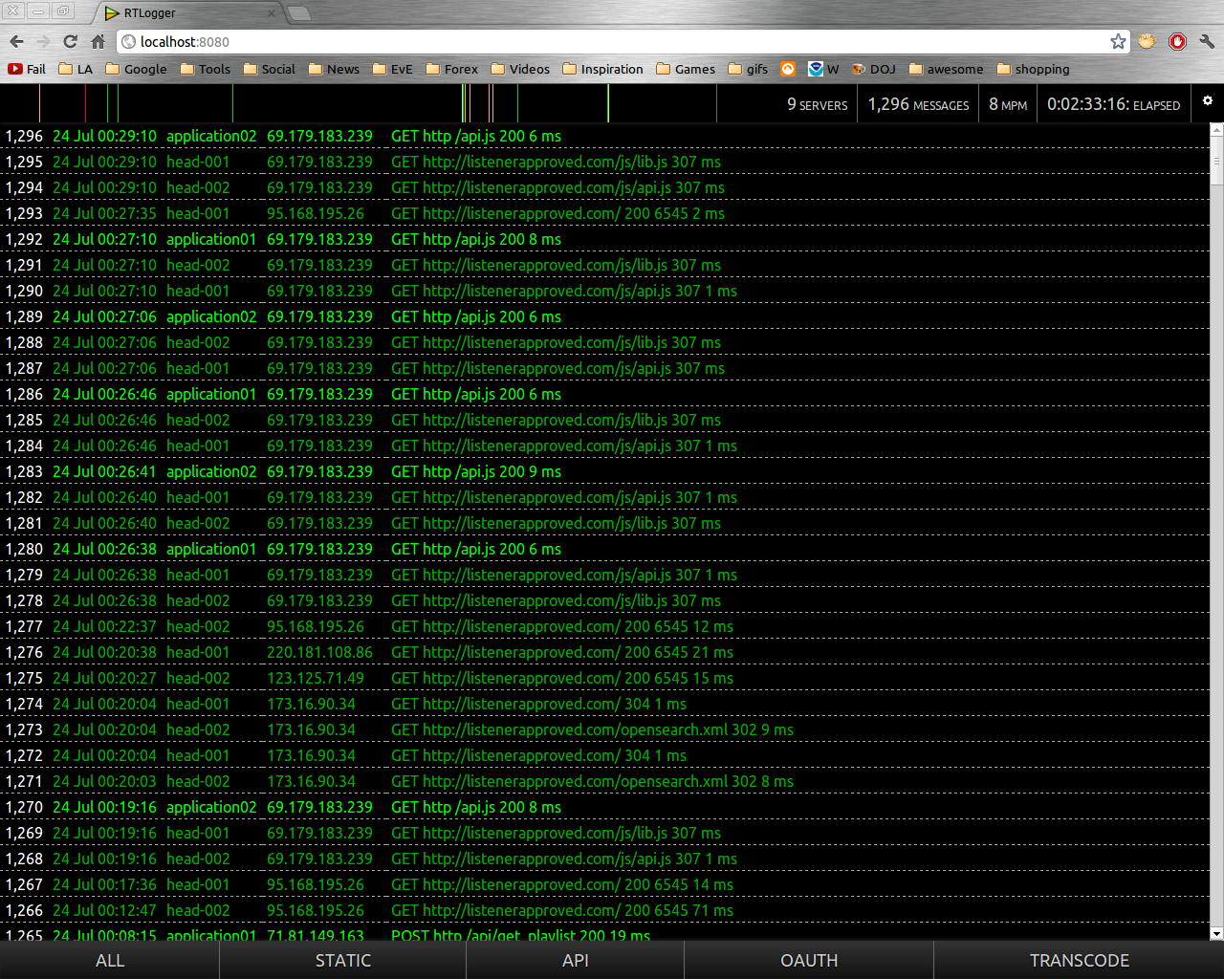Click the red ad-block extension icon

[1177, 41]
